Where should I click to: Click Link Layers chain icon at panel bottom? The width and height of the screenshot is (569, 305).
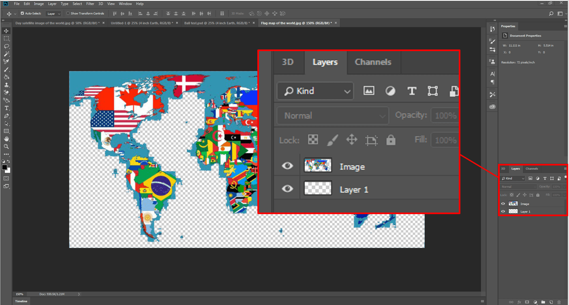tap(511, 302)
